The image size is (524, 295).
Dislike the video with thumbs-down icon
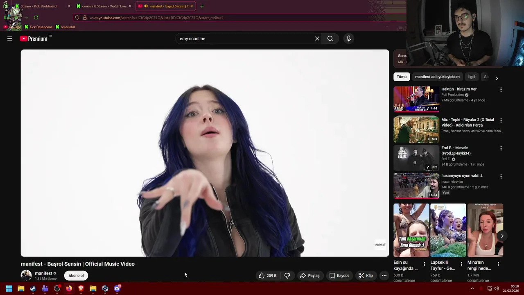287,276
